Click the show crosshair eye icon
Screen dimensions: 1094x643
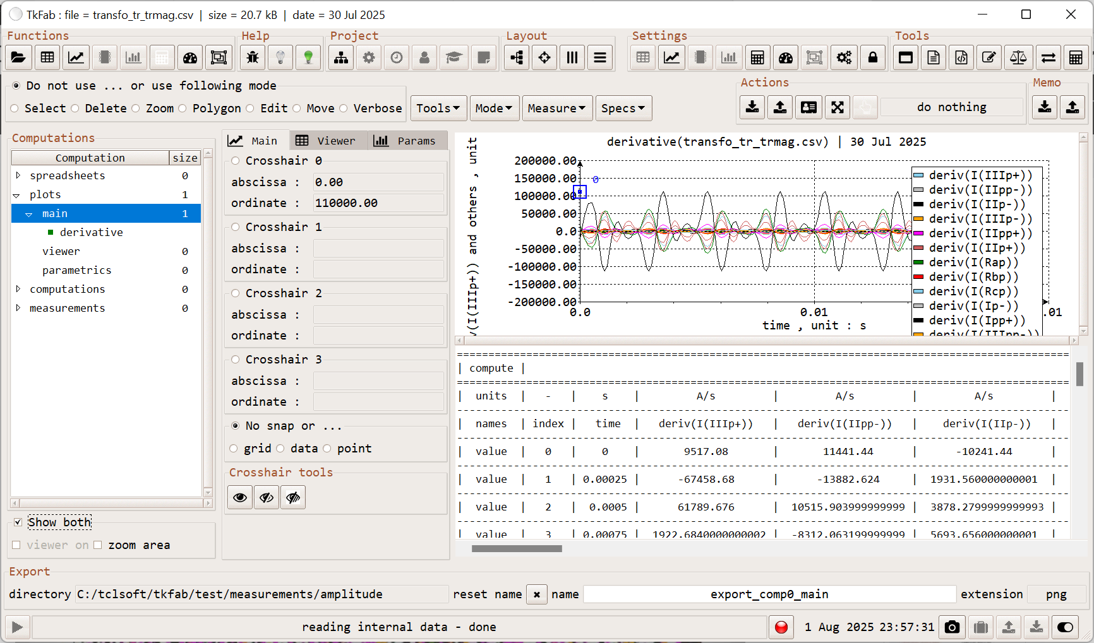(239, 497)
